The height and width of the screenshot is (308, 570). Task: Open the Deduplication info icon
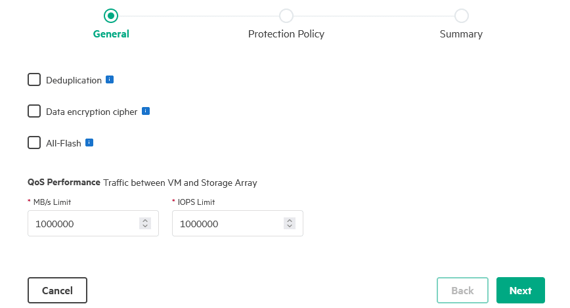(x=110, y=79)
